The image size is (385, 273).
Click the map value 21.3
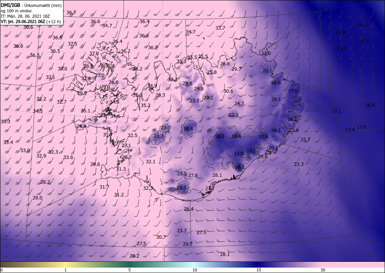[x=159, y=136]
